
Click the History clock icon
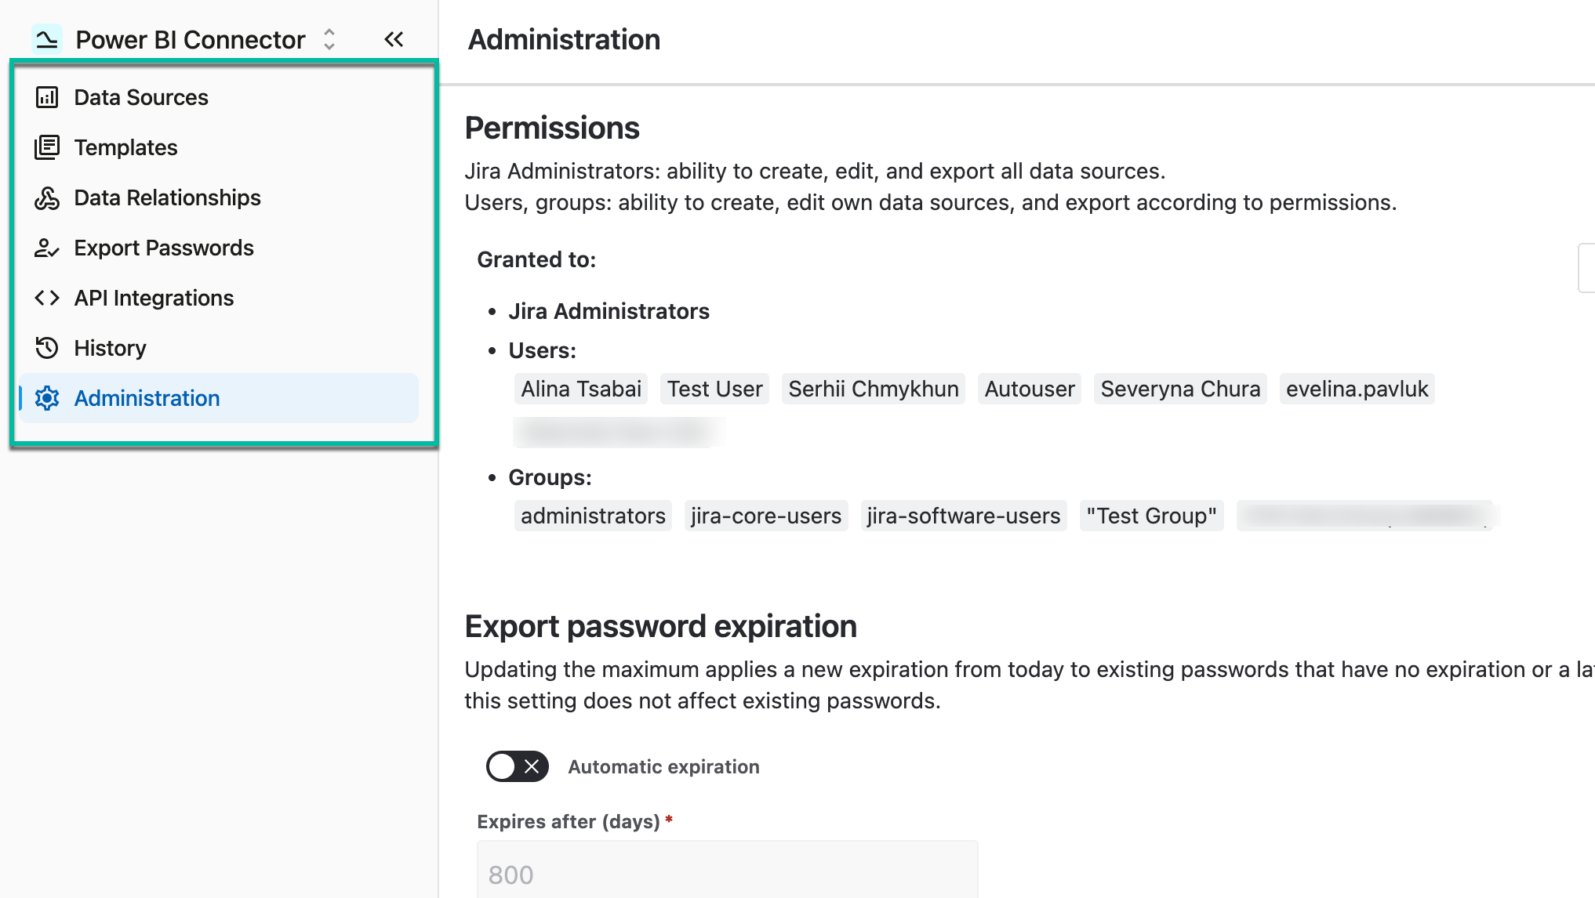pos(47,348)
